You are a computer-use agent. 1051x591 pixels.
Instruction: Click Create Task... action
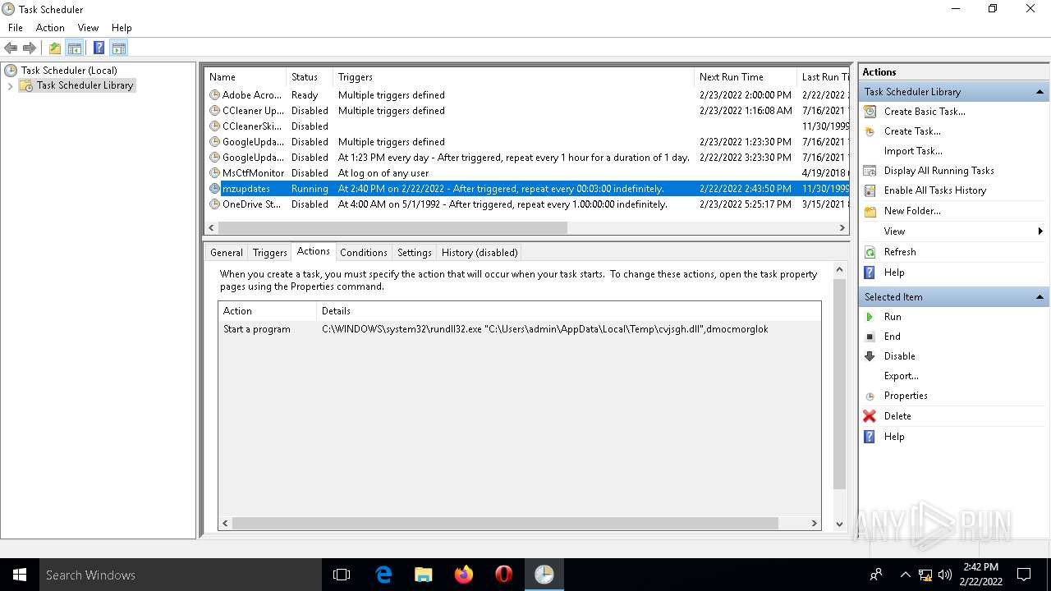pyautogui.click(x=912, y=131)
